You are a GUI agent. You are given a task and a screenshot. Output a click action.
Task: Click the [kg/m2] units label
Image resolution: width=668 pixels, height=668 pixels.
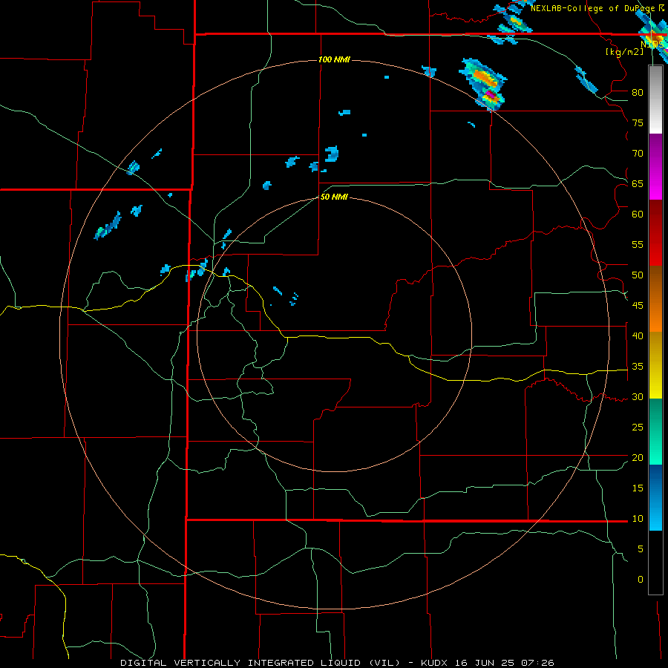tap(624, 51)
